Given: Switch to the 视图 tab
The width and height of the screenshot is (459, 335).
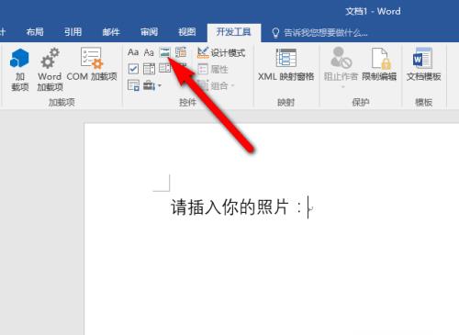Looking at the screenshot, I should pos(187,32).
